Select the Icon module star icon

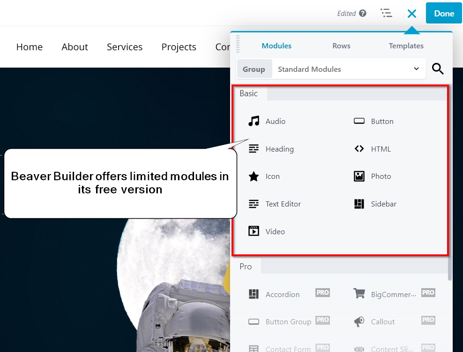[254, 176]
